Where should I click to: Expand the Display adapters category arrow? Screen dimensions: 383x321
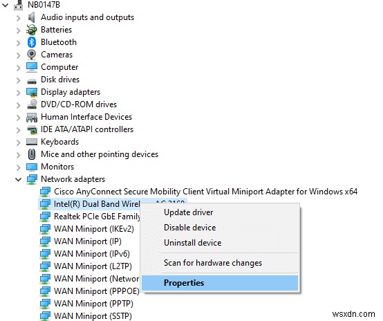18,93
